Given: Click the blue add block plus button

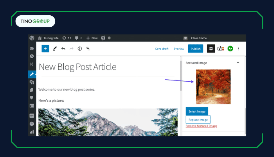Looking at the screenshot, I should point(45,49).
